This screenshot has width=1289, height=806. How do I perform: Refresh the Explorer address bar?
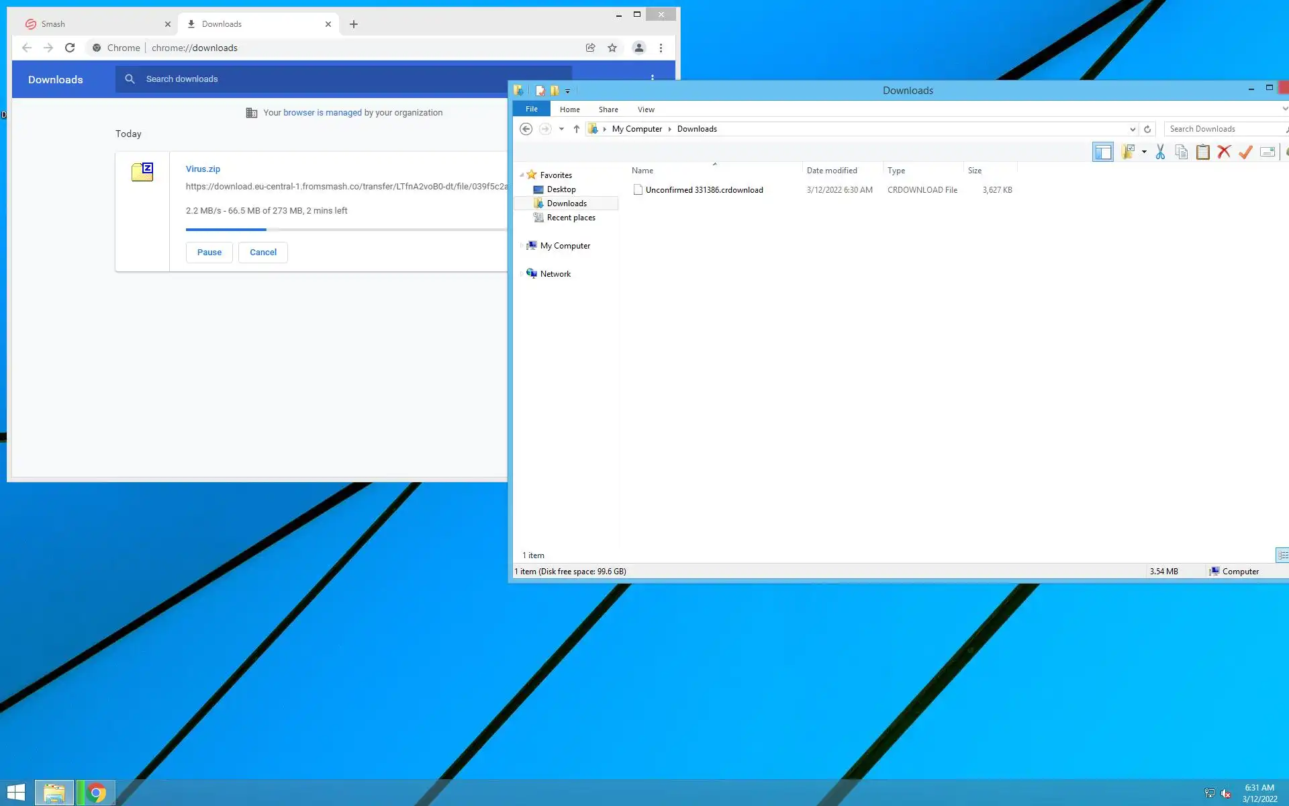click(1147, 129)
